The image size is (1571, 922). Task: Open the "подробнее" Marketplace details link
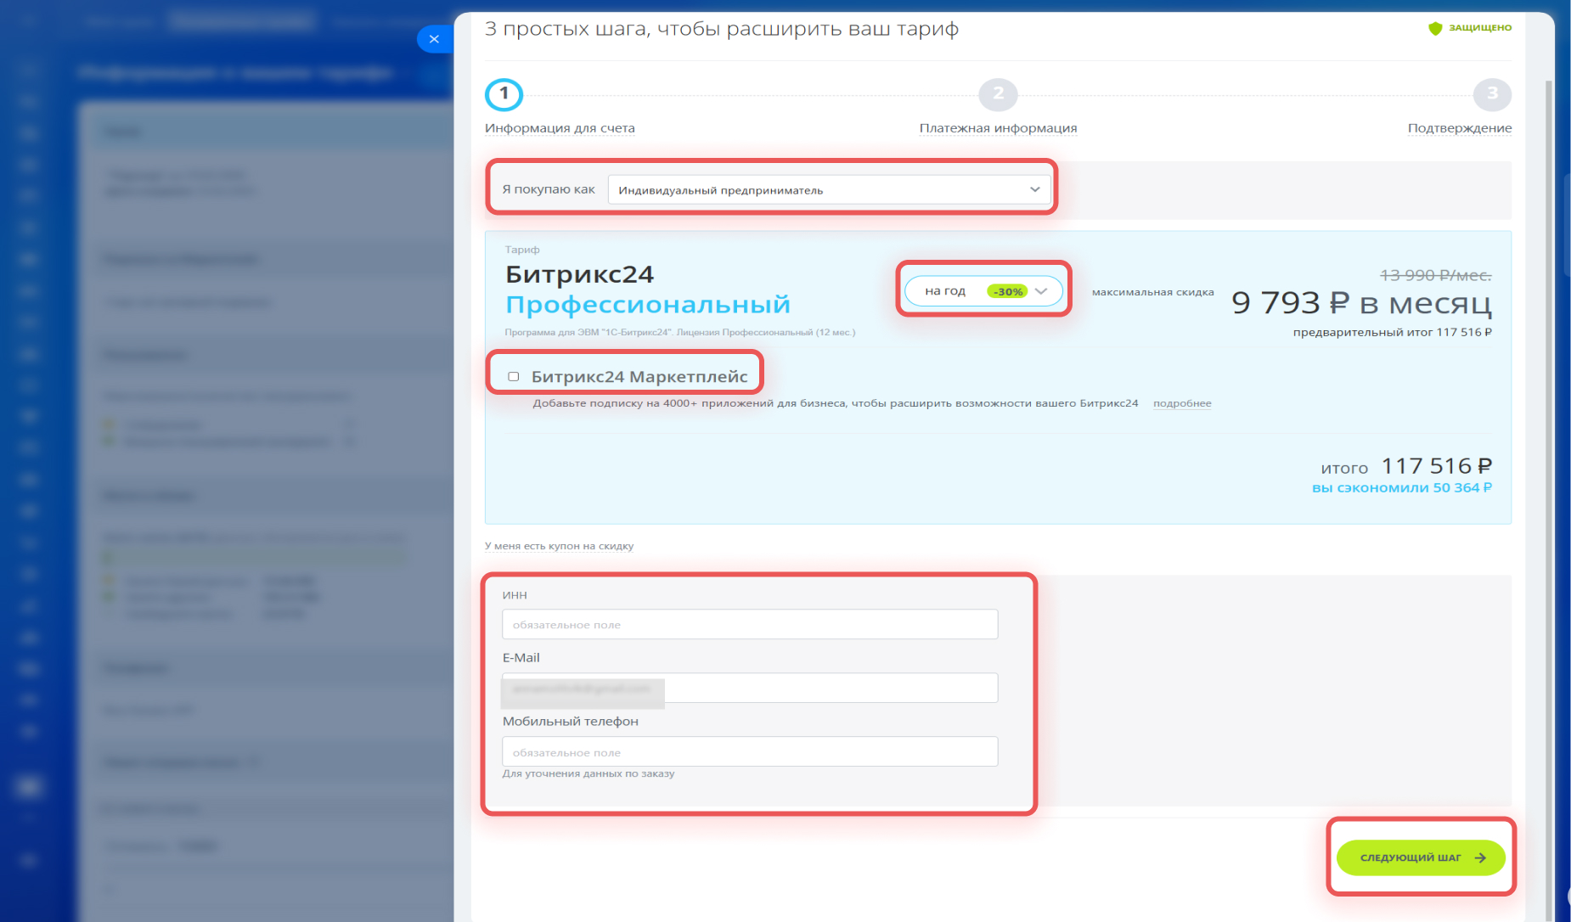pyautogui.click(x=1182, y=403)
